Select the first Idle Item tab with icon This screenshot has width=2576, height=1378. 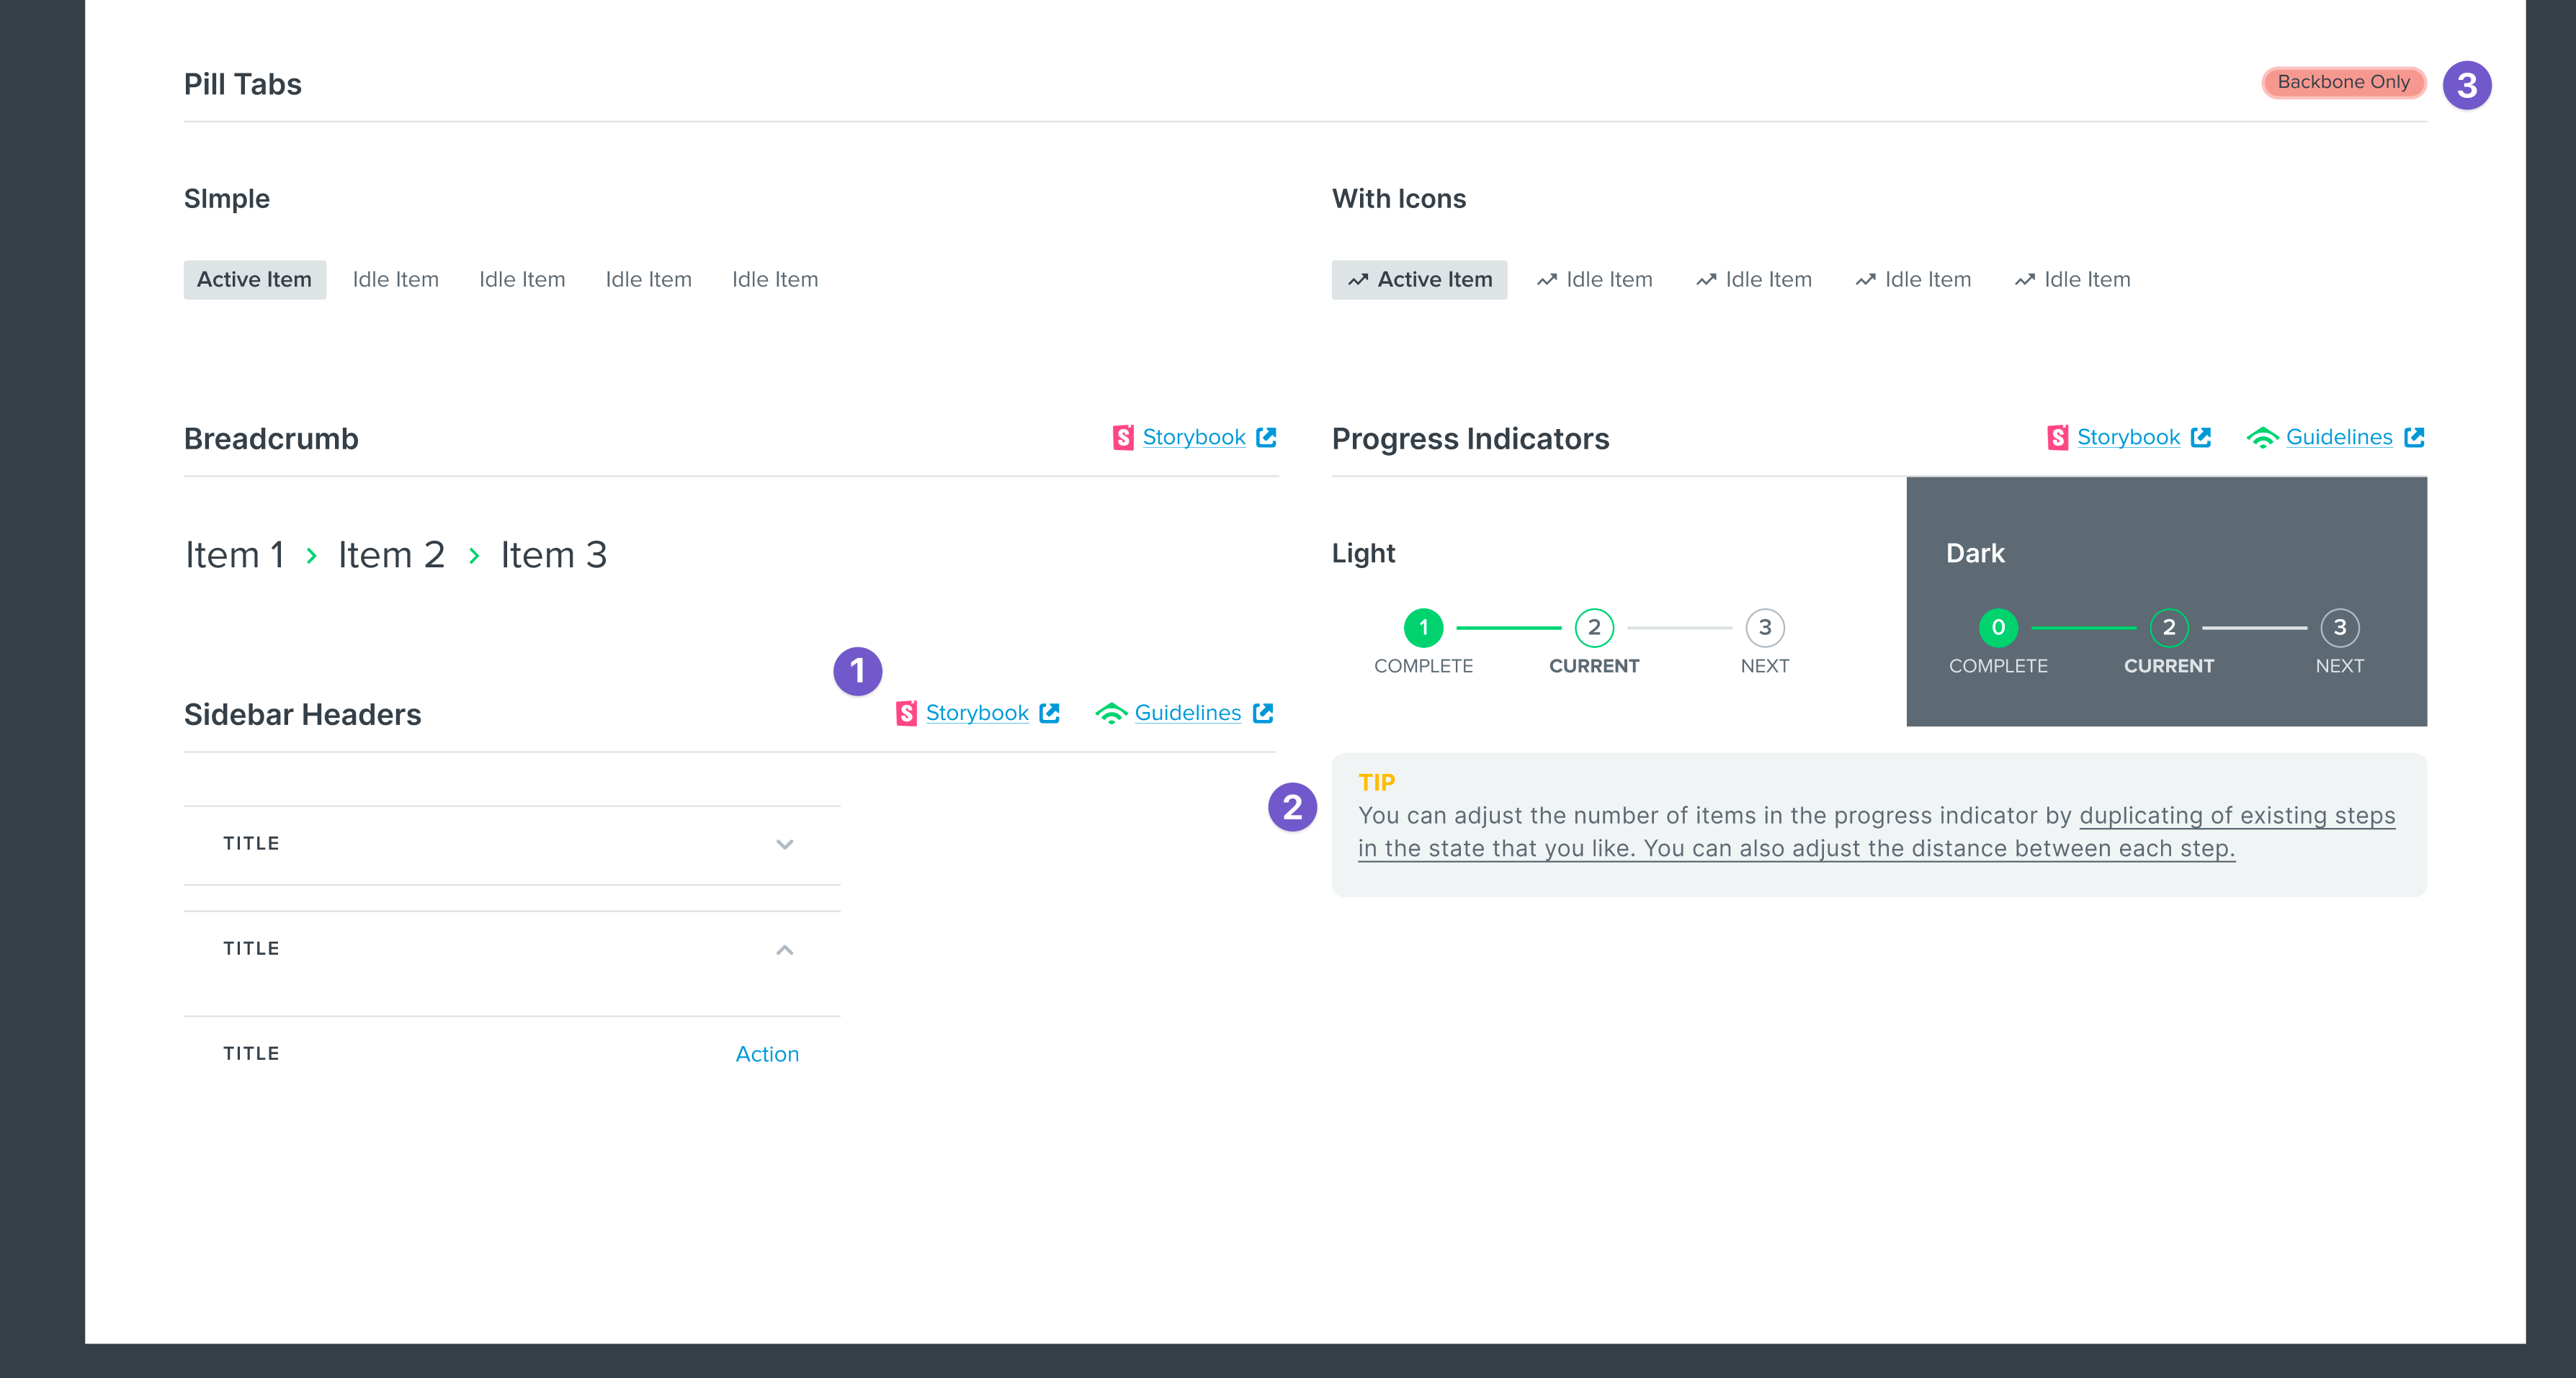click(1595, 280)
